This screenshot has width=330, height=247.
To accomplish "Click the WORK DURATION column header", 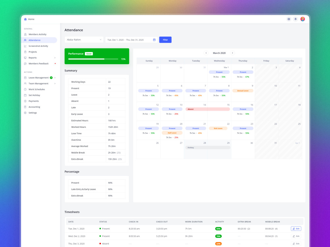I will (x=194, y=222).
